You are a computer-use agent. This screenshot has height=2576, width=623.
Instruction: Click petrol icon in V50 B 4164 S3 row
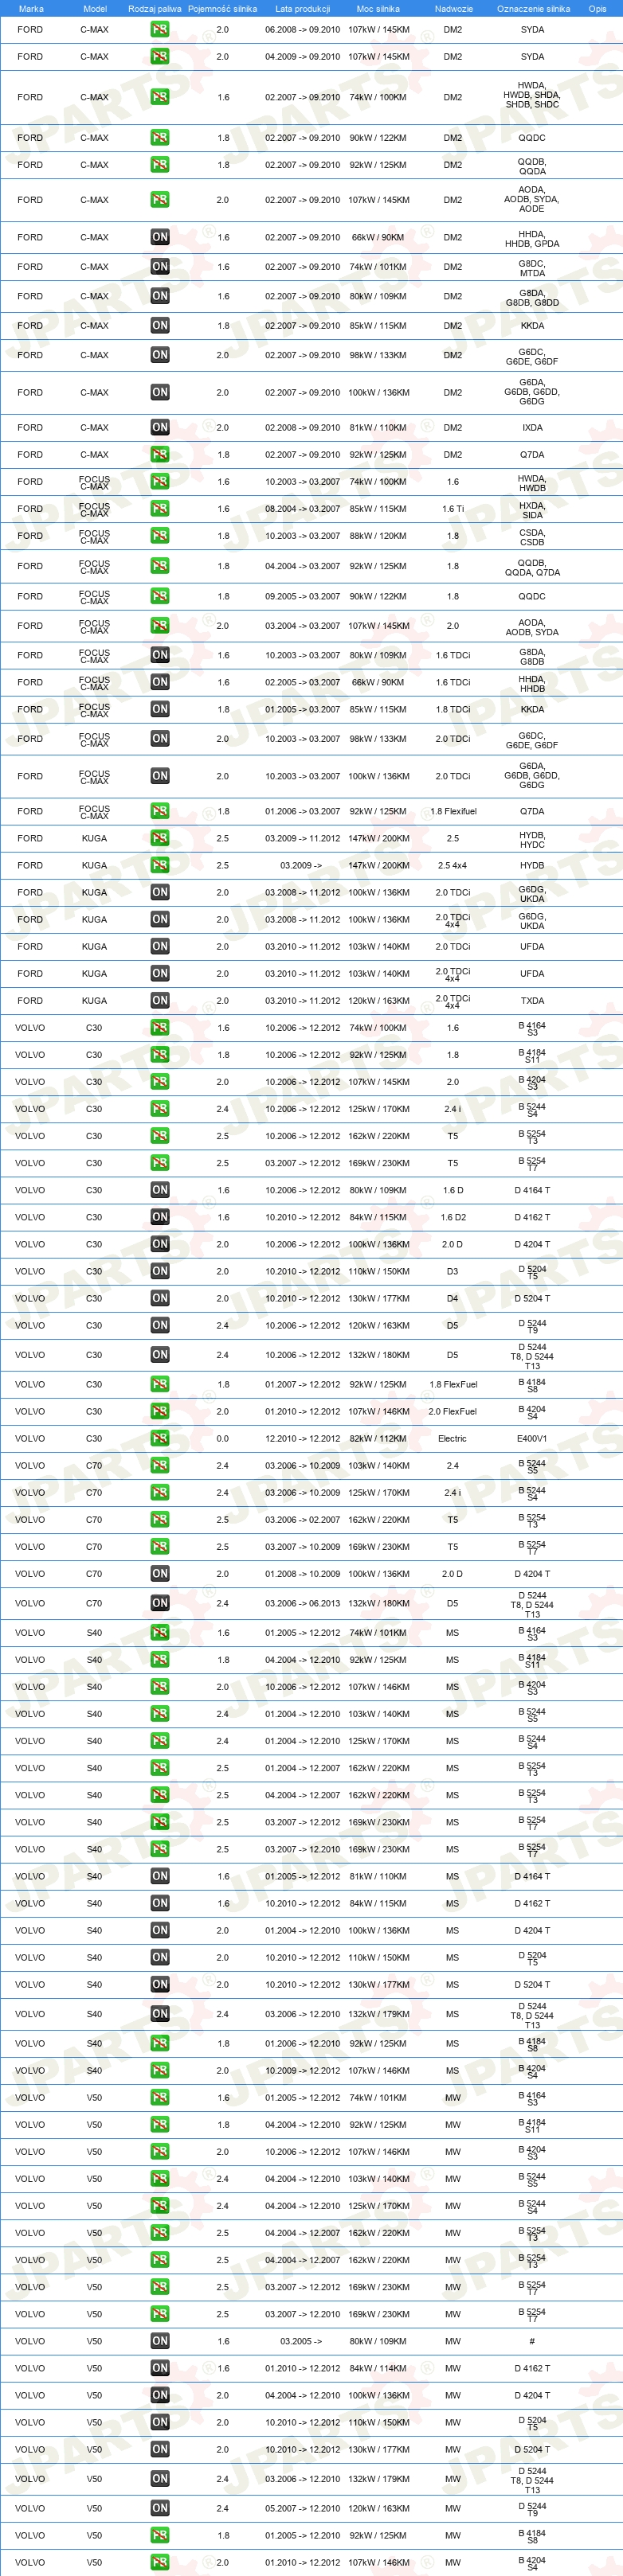[x=160, y=2097]
